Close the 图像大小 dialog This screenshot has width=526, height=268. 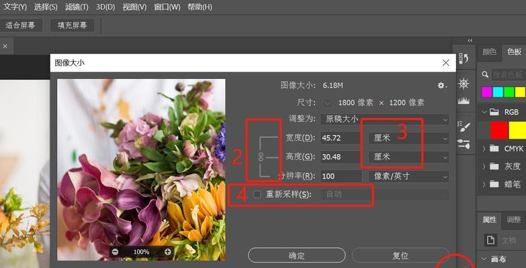click(x=446, y=62)
